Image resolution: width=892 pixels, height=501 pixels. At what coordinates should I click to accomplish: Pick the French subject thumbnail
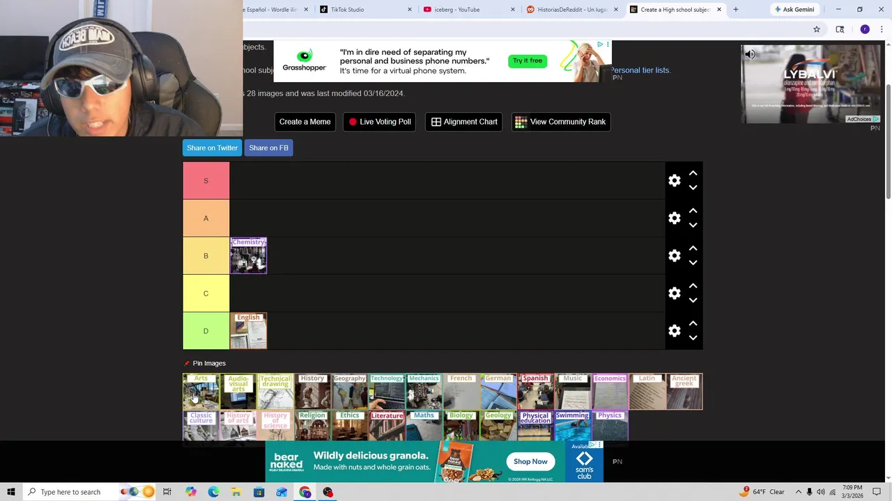461,391
